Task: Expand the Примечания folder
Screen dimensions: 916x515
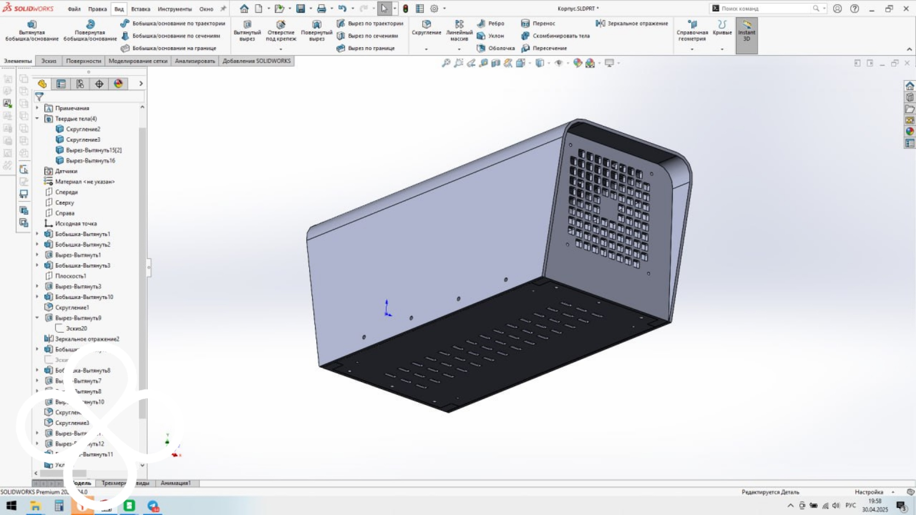Action: tap(37, 108)
